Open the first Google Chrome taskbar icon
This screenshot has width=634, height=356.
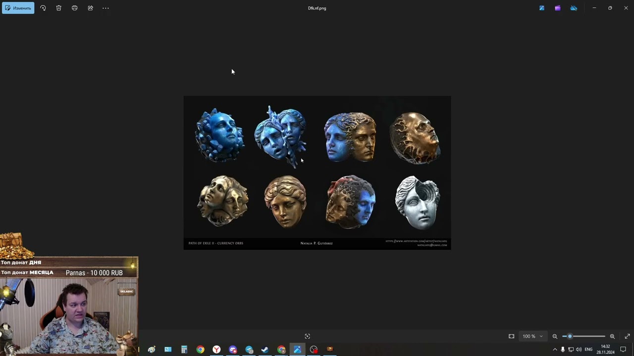(x=200, y=350)
